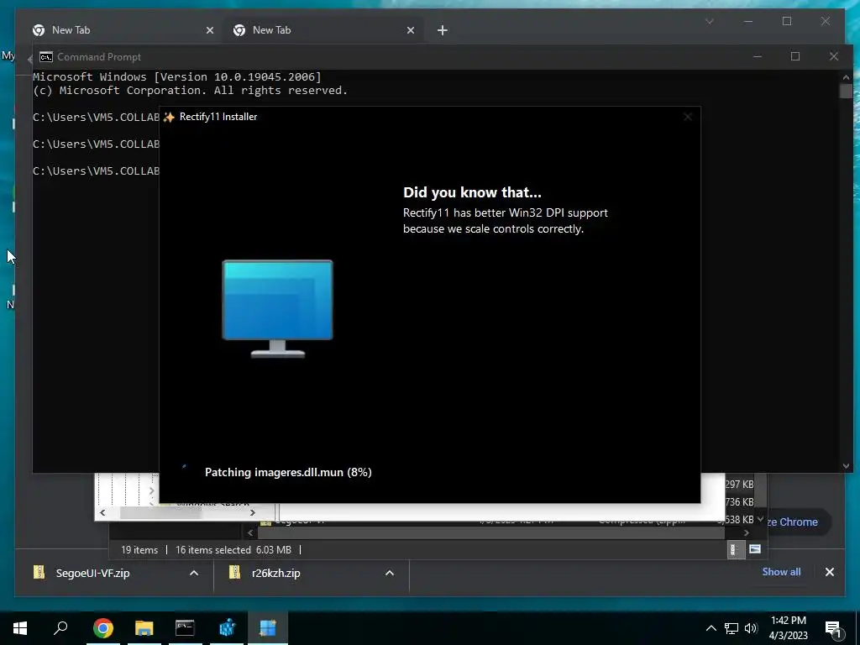Open Chrome tab search chevron
Screen dimensions: 860x645
point(709,22)
